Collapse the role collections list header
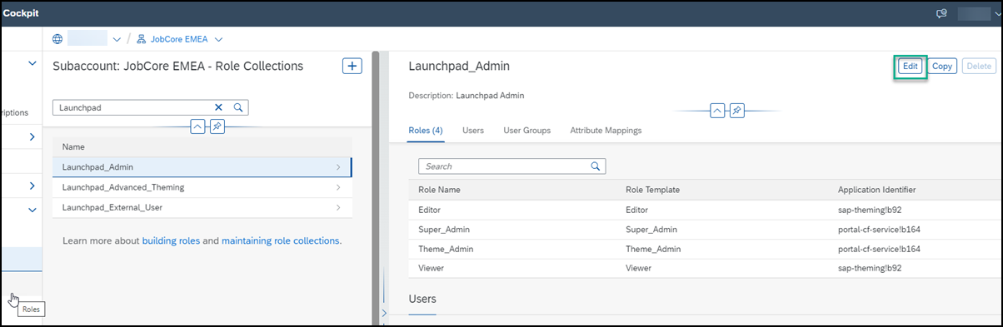Screen dimensions: 1003x327 point(198,126)
